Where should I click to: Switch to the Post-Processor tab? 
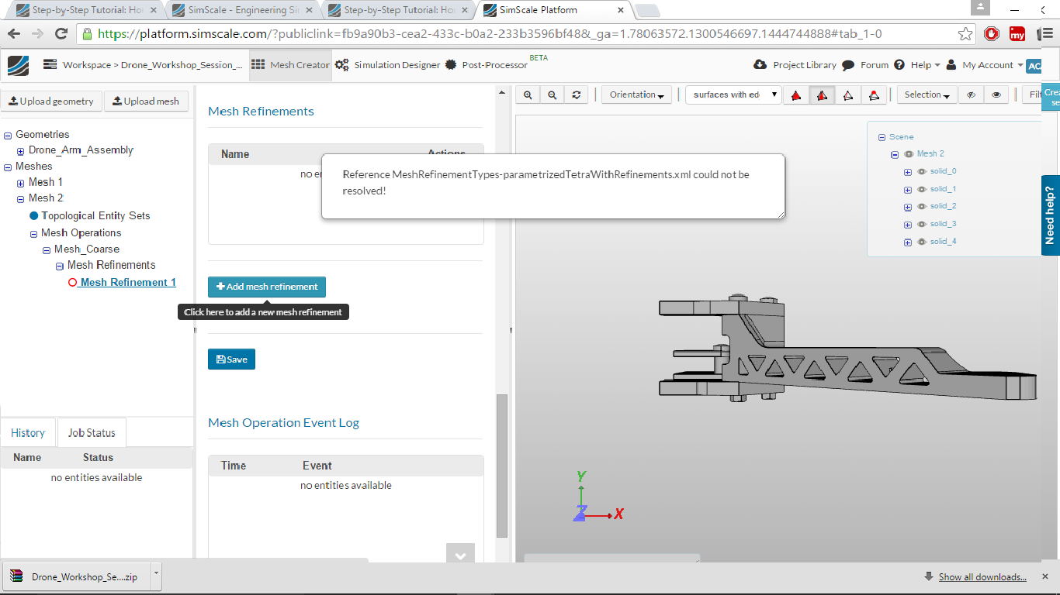[487, 65]
